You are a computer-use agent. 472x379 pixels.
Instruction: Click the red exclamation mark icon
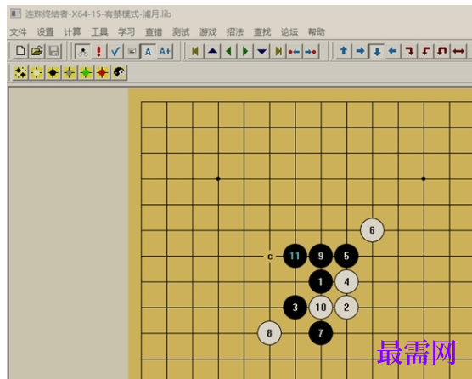(x=99, y=51)
